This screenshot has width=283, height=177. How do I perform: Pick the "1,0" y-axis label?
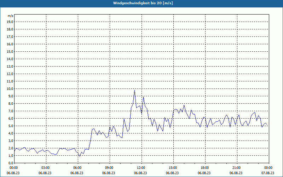(11, 155)
